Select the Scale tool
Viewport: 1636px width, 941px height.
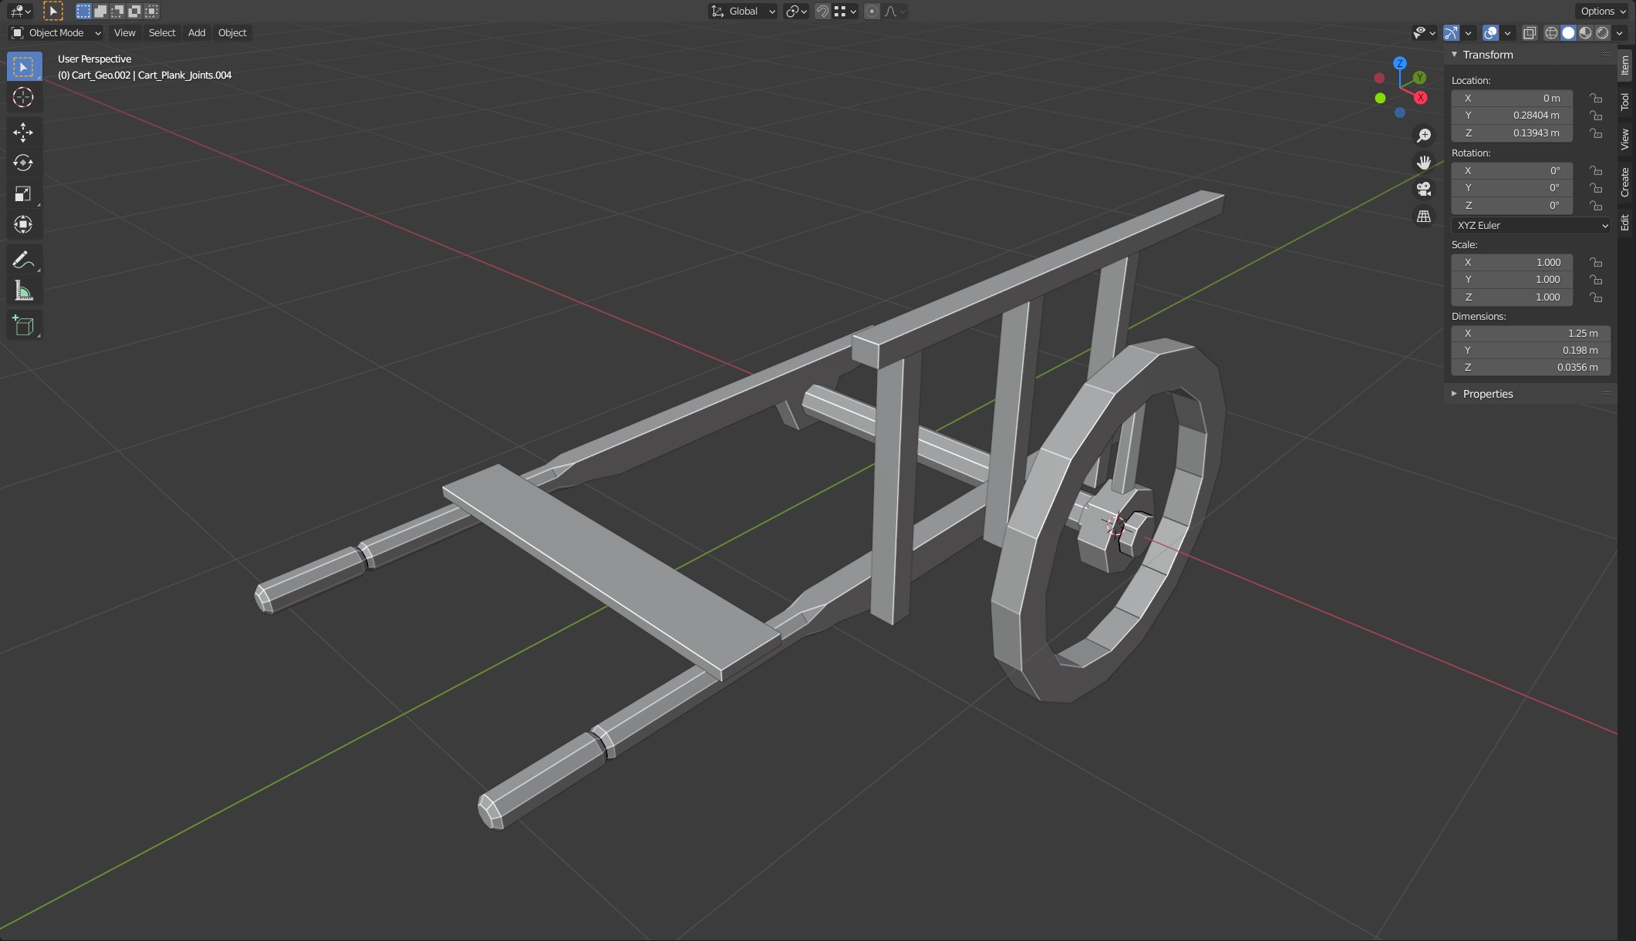click(23, 193)
